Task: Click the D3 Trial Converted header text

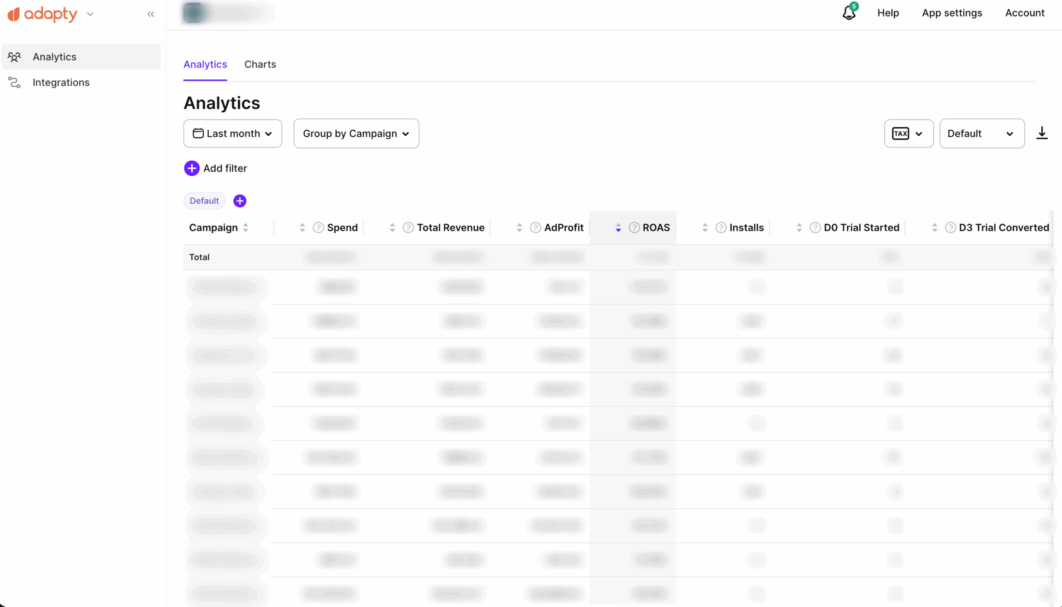Action: (x=1004, y=227)
